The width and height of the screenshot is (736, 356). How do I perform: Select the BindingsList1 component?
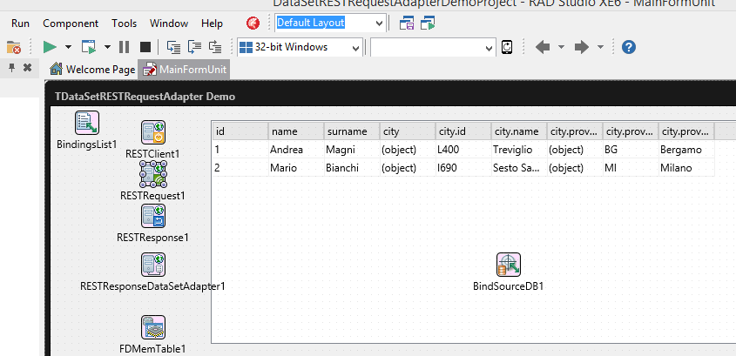click(x=87, y=123)
